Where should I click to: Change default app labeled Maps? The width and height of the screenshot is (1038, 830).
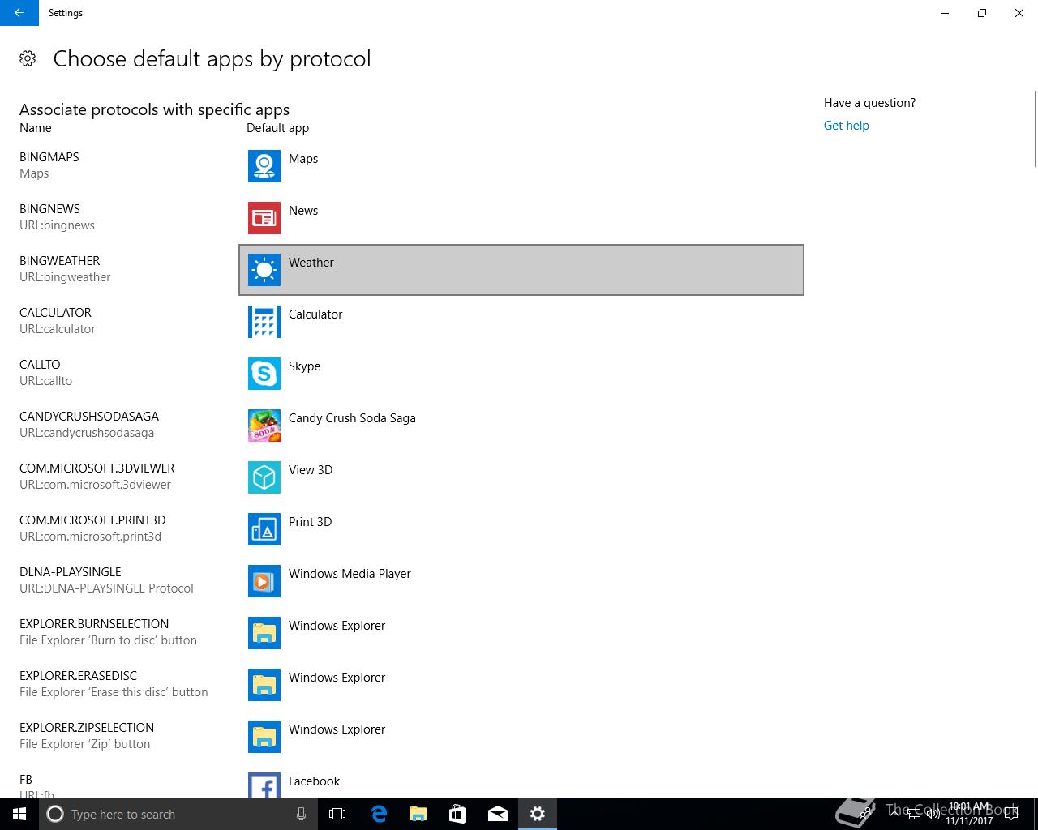pyautogui.click(x=521, y=166)
